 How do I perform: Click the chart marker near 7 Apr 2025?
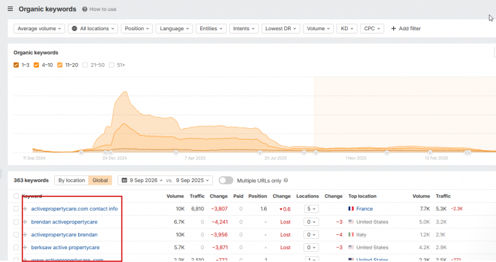pos(176,153)
